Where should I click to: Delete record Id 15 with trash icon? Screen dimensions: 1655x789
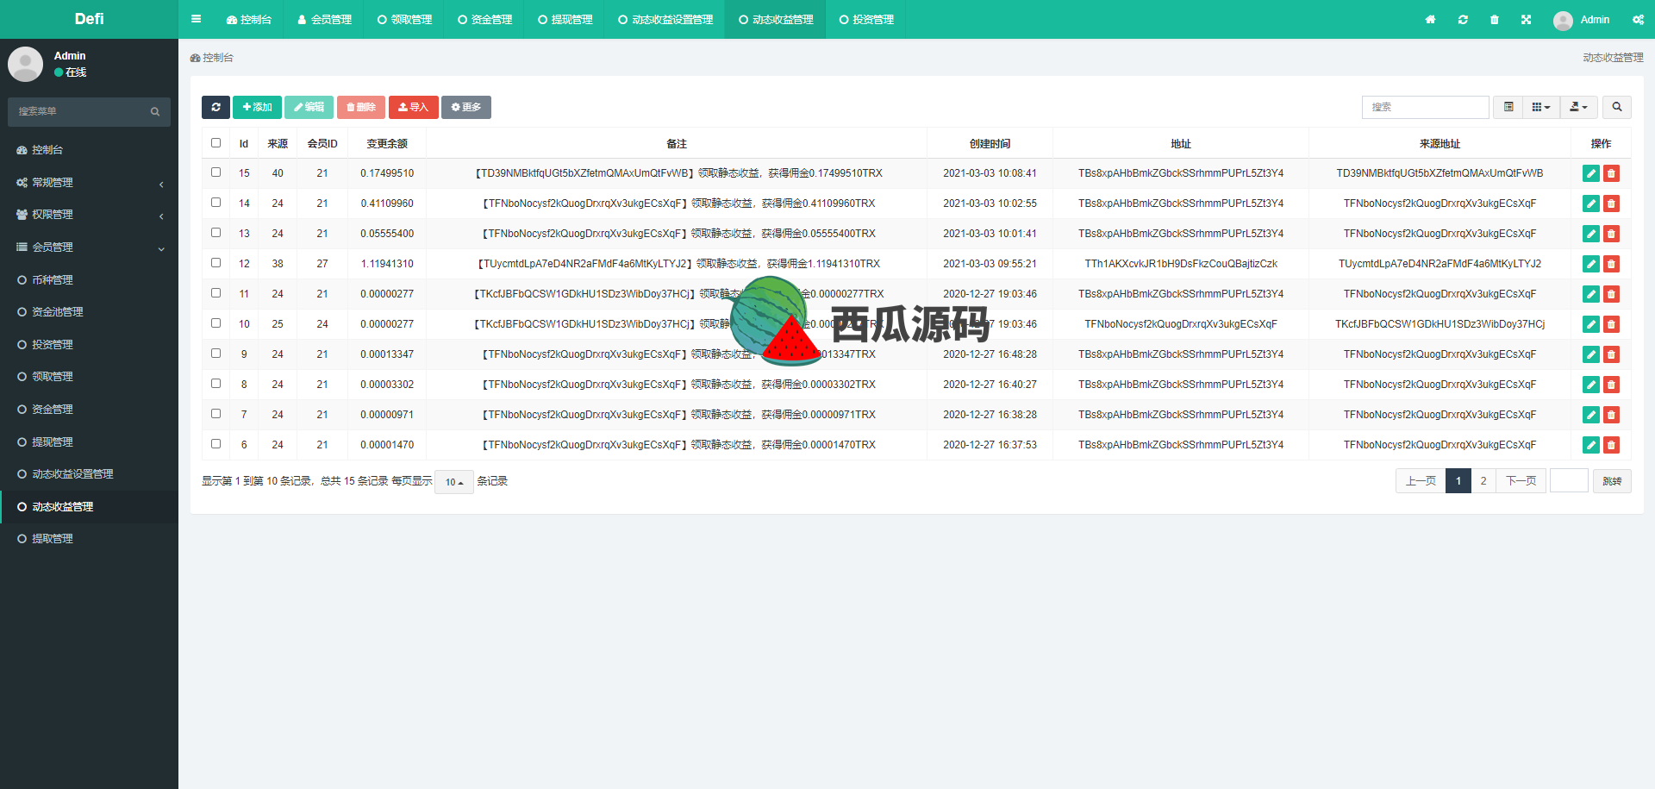click(x=1611, y=173)
